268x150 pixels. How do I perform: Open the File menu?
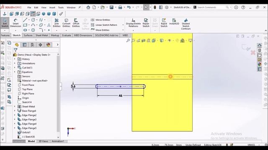29,7
